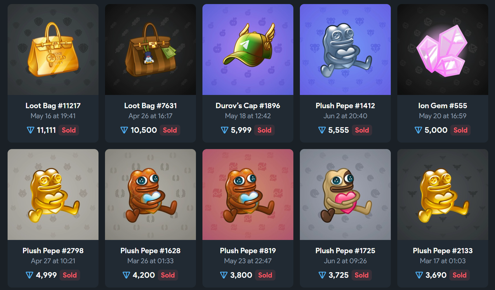
Task: Click the Sold badge on Loot Bag #11217
Action: coord(68,130)
